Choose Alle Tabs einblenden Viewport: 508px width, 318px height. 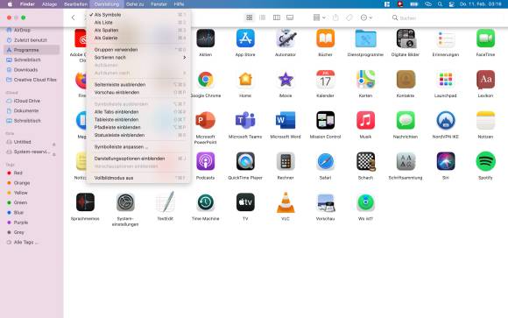point(138,112)
